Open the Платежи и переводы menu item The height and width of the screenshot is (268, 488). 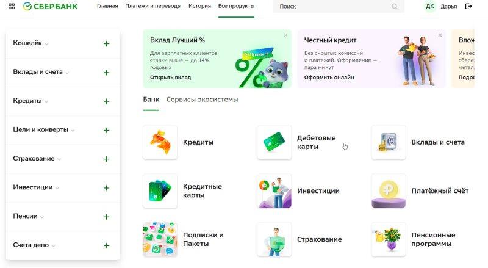(x=153, y=6)
